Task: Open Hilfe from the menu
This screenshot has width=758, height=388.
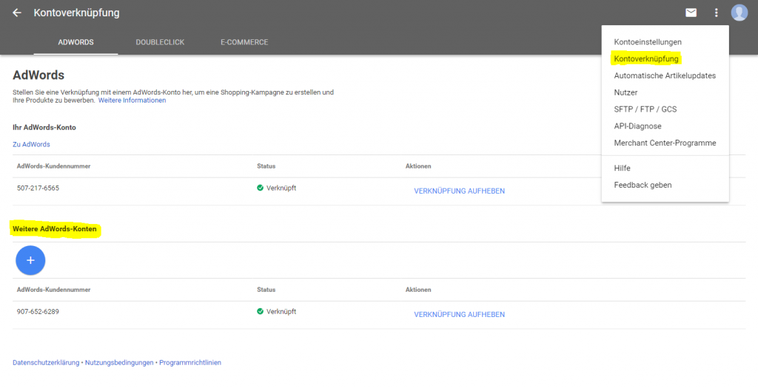Action: [x=622, y=169]
